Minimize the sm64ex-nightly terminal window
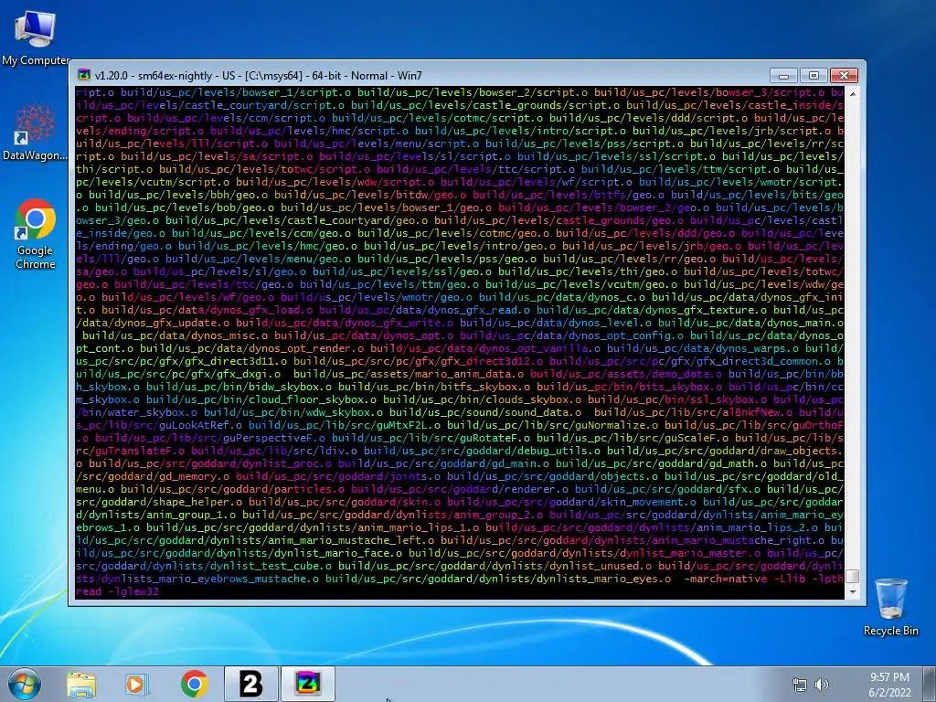Viewport: 936px width, 702px height. (783, 75)
